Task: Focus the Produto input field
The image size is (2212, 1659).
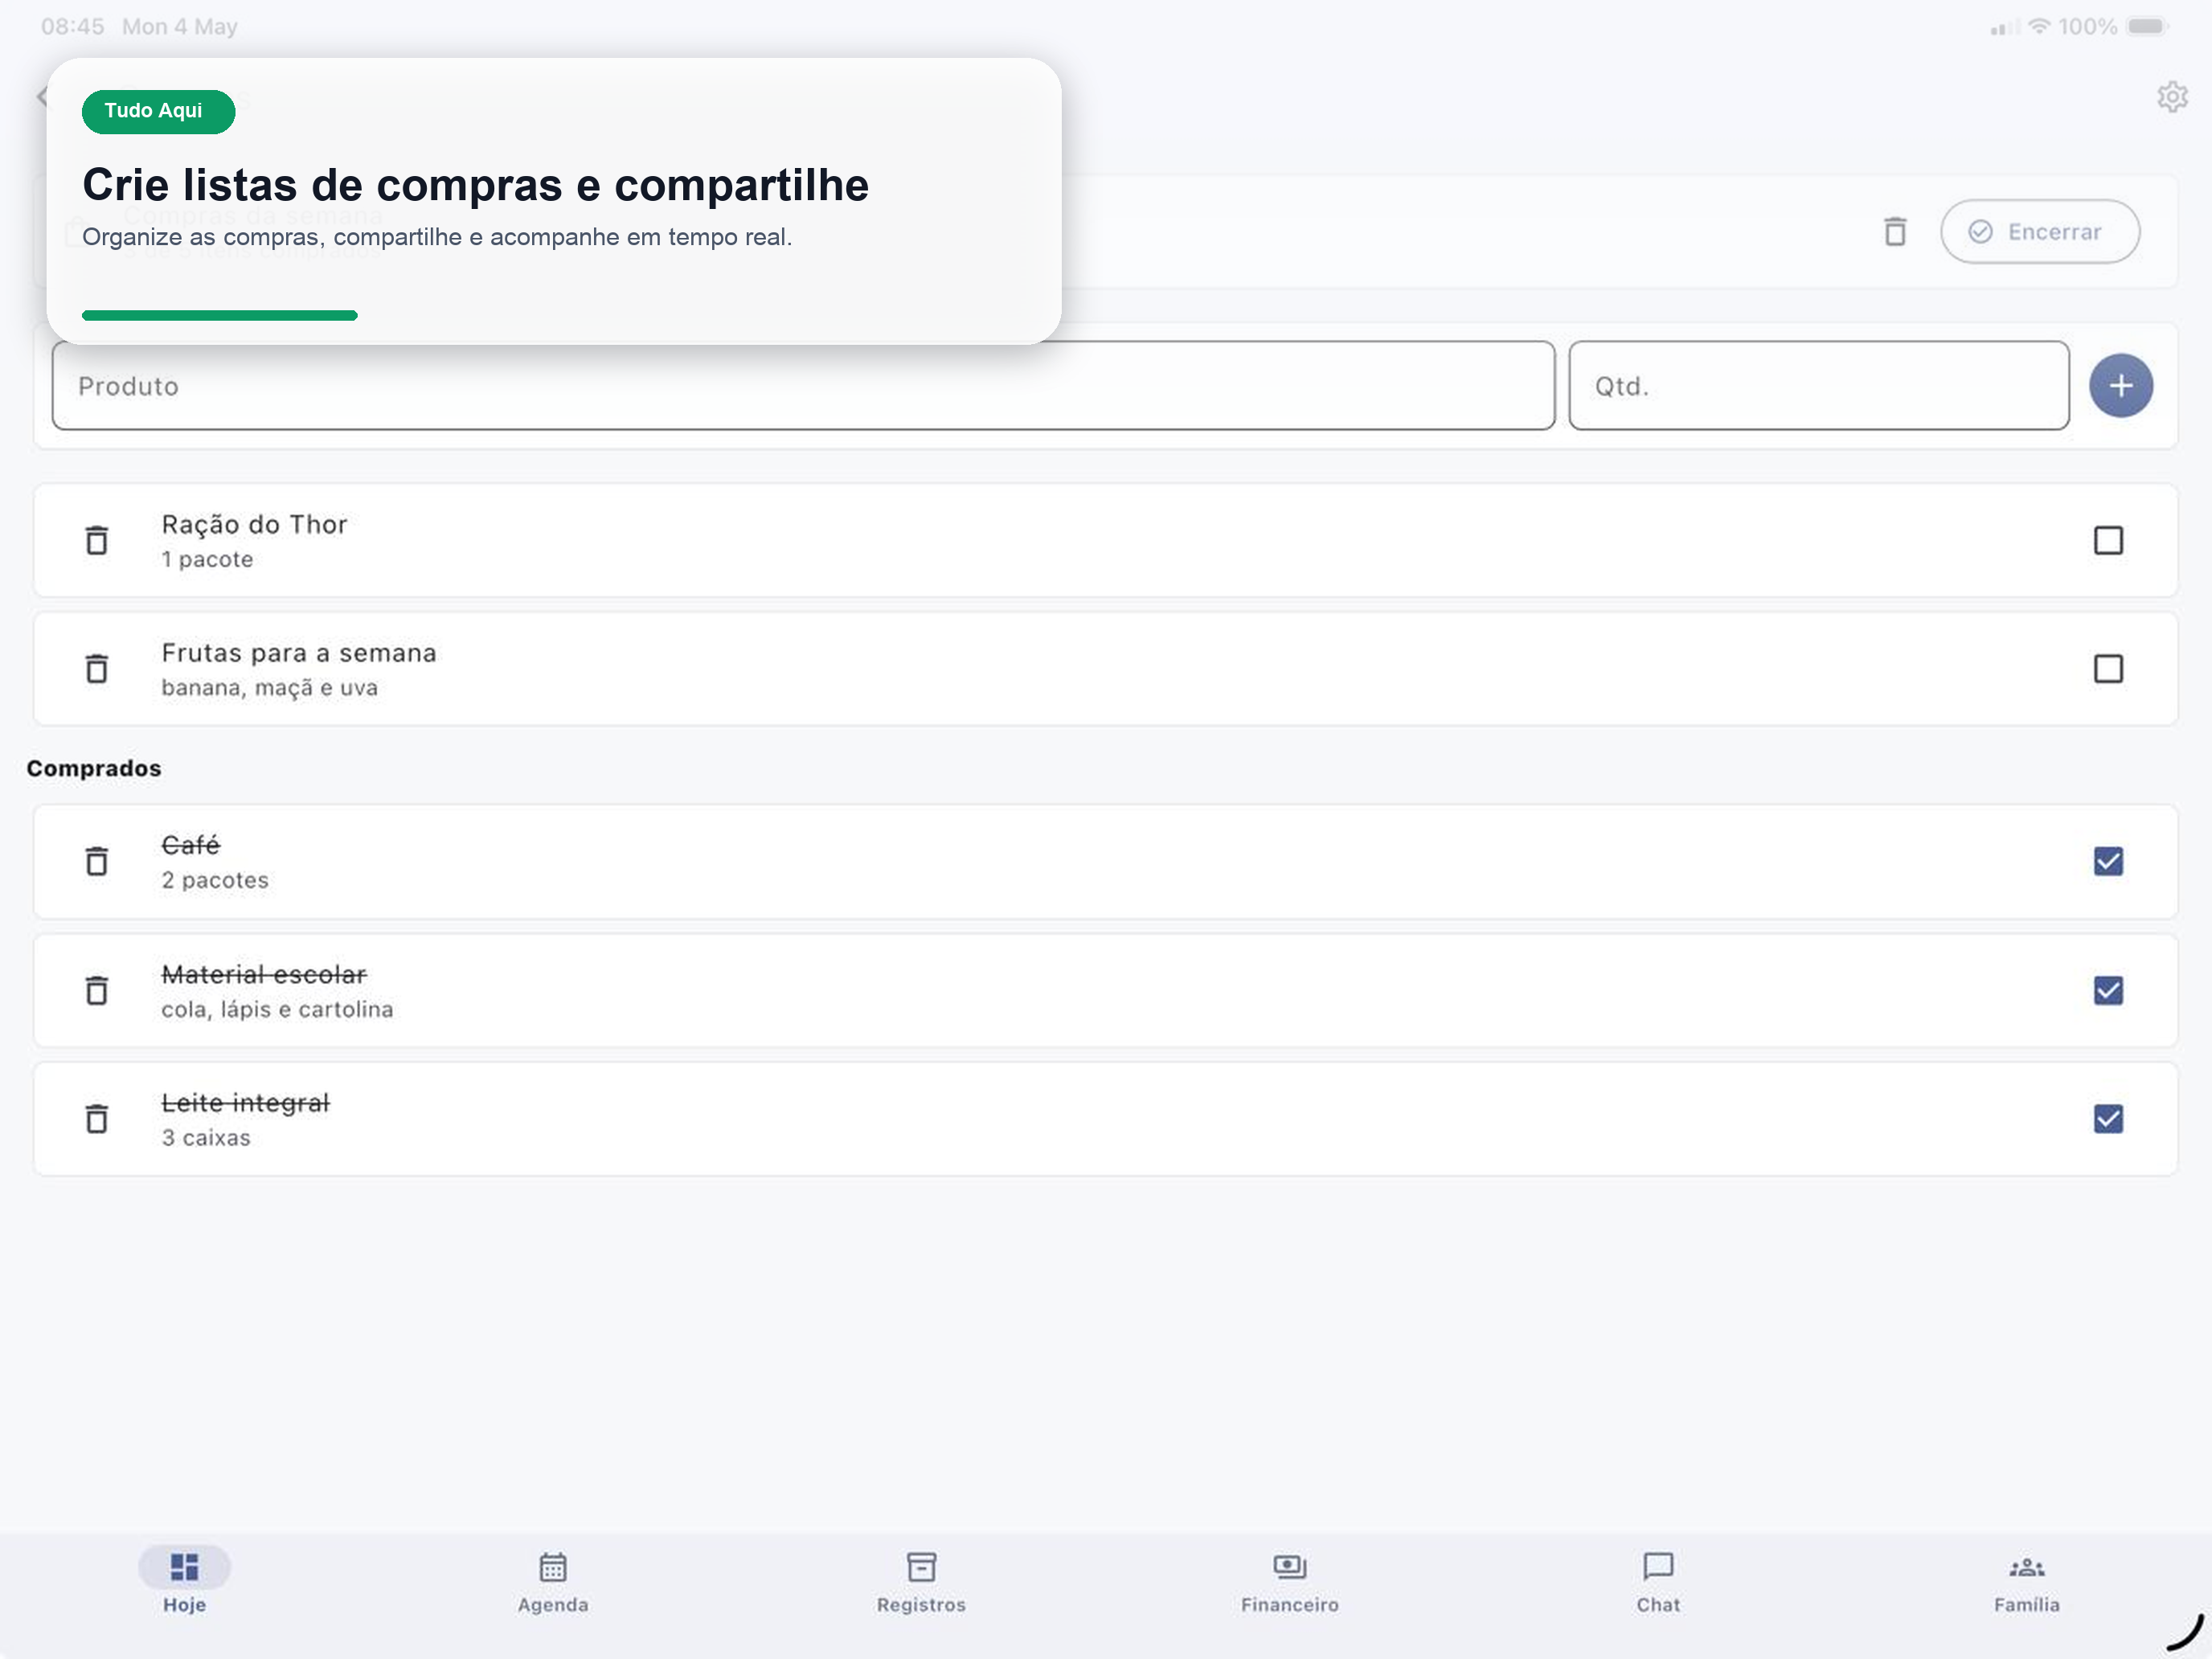Action: pyautogui.click(x=803, y=386)
